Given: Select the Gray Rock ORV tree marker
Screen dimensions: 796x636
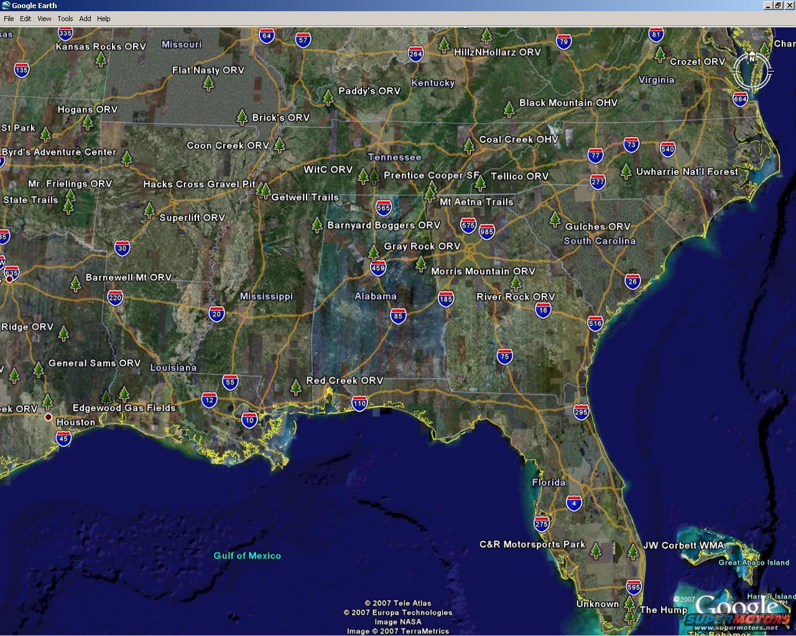Looking at the screenshot, I should pos(373,252).
